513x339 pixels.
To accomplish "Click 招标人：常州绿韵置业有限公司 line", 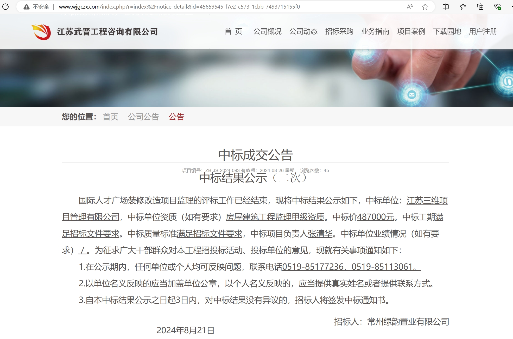I will pos(392,322).
